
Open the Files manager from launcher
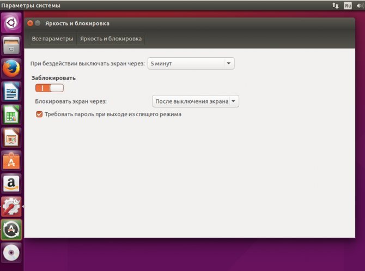click(x=11, y=46)
